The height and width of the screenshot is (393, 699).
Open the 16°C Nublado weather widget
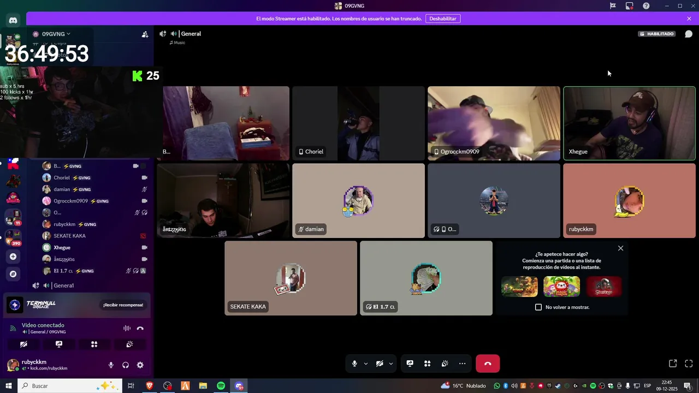(x=463, y=386)
